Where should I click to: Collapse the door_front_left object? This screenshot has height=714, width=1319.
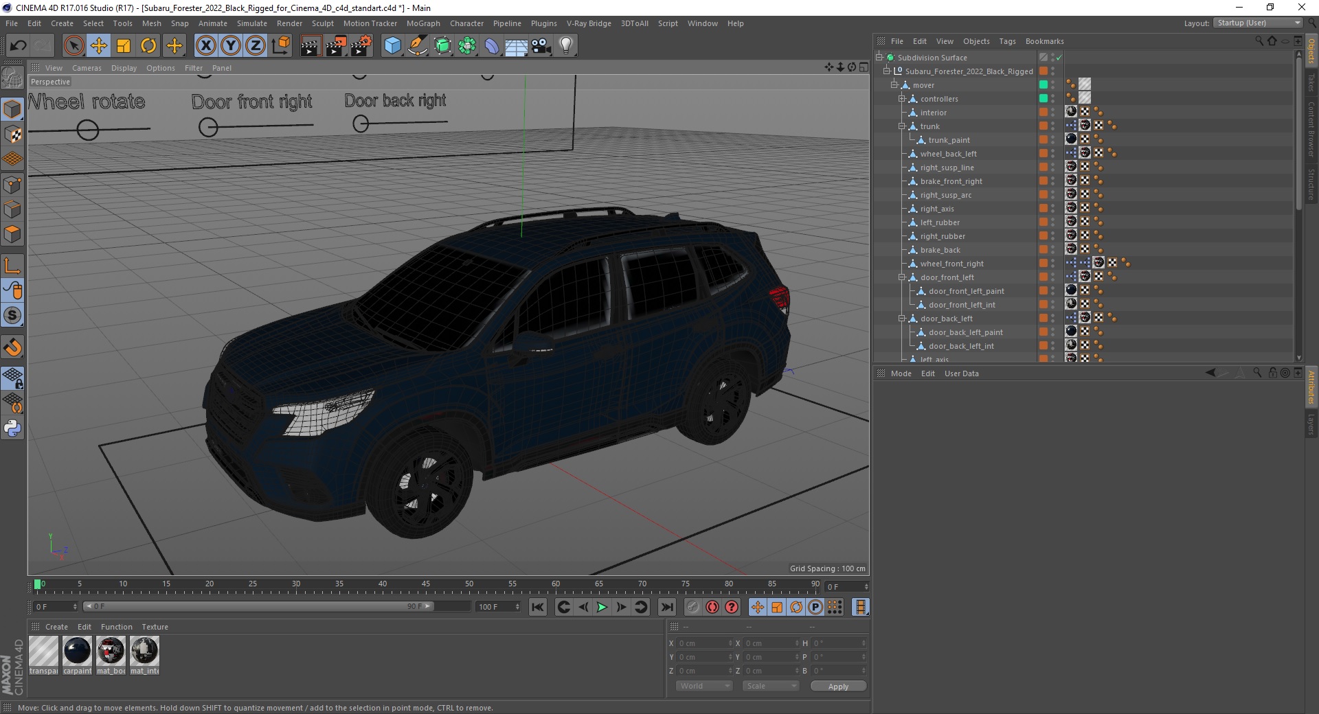(902, 277)
